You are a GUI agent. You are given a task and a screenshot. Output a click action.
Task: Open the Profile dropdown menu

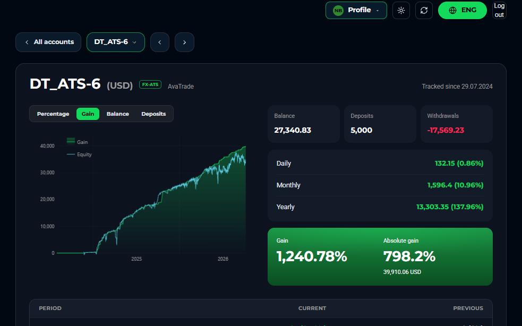(356, 10)
